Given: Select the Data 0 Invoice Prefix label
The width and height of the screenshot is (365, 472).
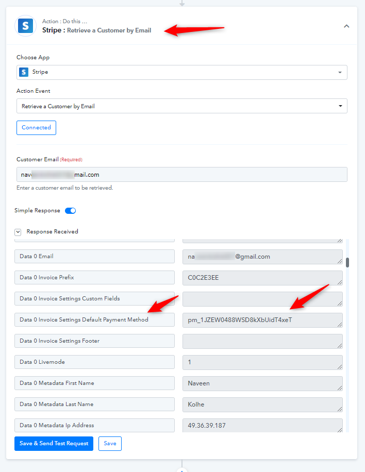Looking at the screenshot, I should point(94,278).
